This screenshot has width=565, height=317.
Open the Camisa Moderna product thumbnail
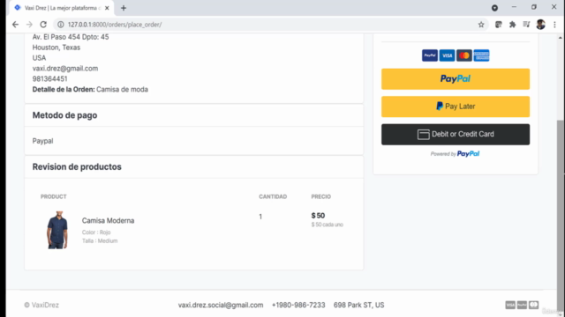click(57, 230)
